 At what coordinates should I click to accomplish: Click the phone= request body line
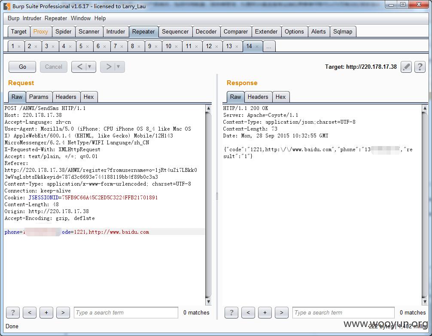coord(76,232)
